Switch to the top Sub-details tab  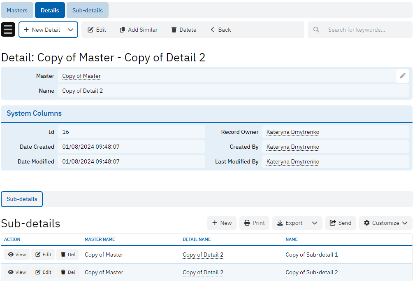(88, 10)
